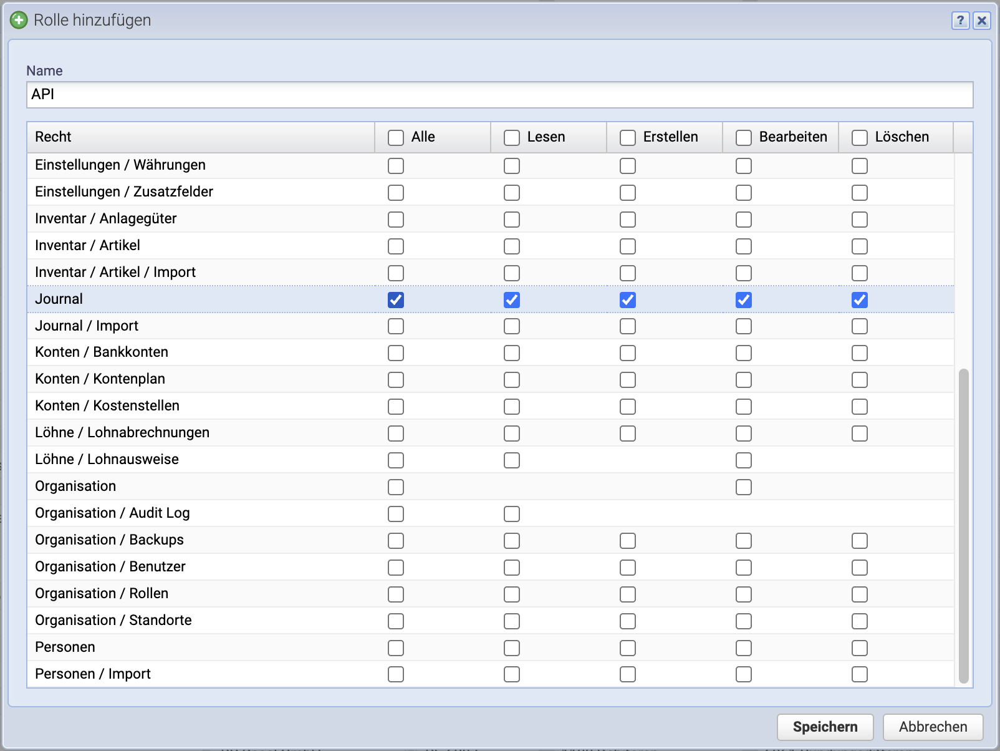1000x751 pixels.
Task: Select Lesen for Organisation / Audit Log
Action: point(512,514)
